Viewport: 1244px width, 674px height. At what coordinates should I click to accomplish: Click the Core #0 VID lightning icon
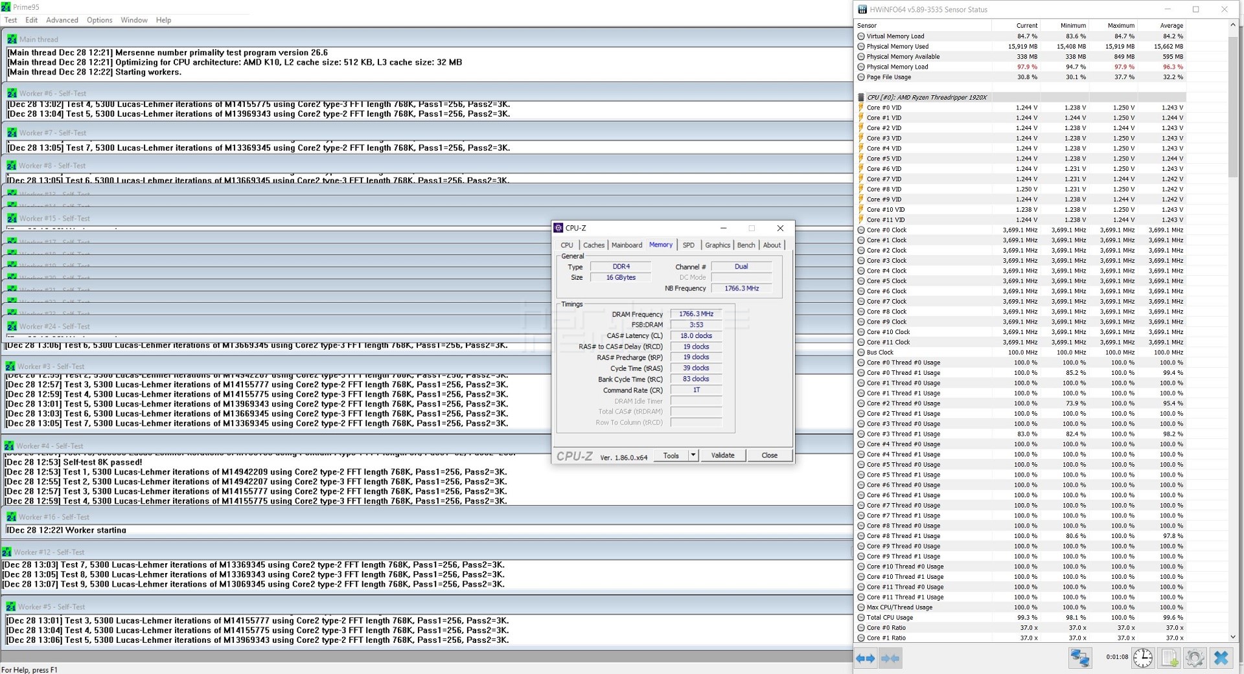click(x=861, y=107)
